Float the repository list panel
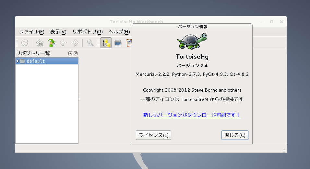This screenshot has width=310, height=169. click(70, 53)
